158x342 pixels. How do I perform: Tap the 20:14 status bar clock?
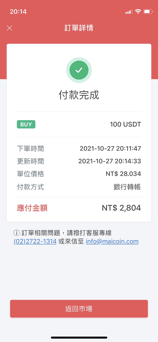18,12
